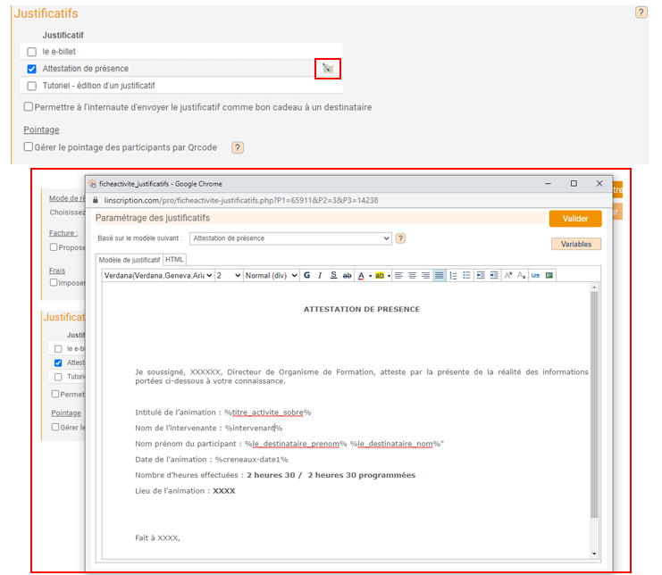Apply strikethrough formatting
Viewport: 662px width, 575px height.
348,276
